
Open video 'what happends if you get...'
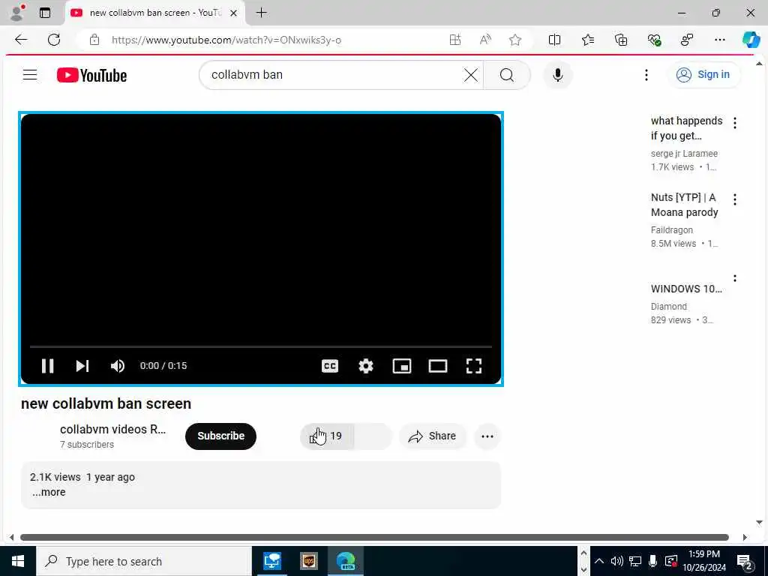point(686,128)
